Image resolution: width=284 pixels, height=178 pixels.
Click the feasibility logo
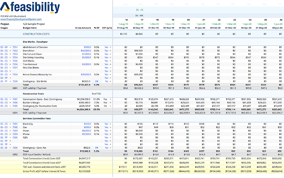(x=30, y=8)
